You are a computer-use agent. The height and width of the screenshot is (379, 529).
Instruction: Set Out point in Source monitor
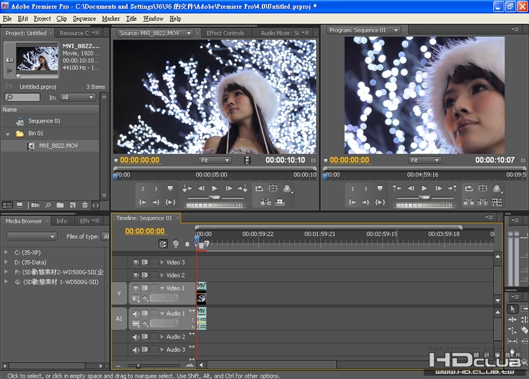click(x=156, y=189)
